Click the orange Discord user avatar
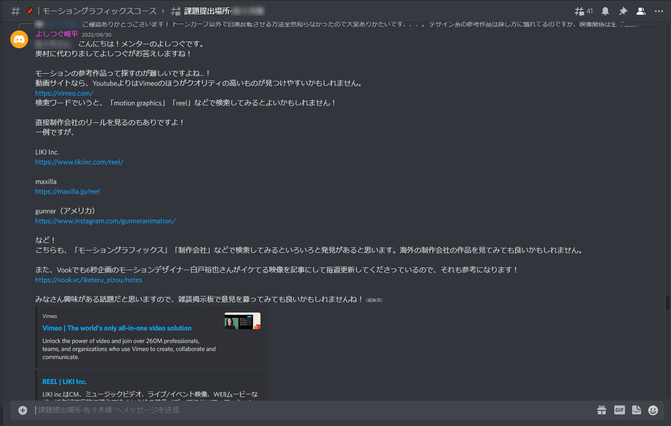Viewport: 671px width, 426px height. (x=19, y=39)
